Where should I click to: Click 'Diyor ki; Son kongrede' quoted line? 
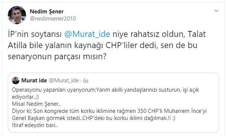[x=109, y=111]
